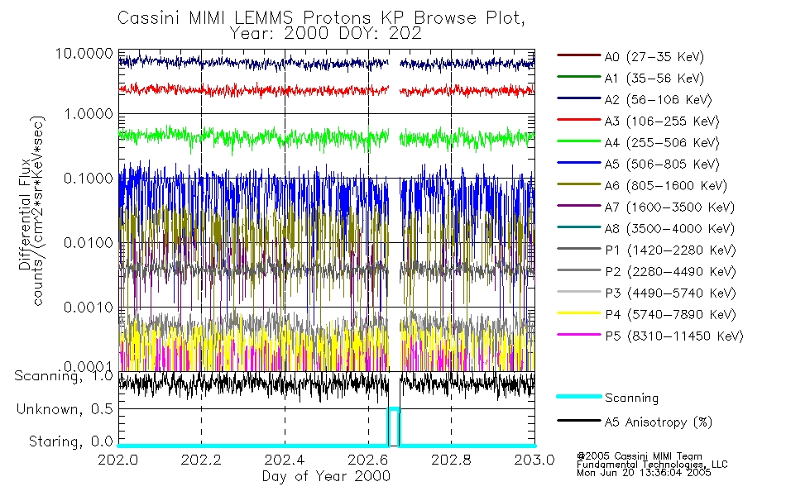This screenshot has width=786, height=496.
Task: Click the P2 (2280-4490 KeV) legend label
Action: coord(670,272)
